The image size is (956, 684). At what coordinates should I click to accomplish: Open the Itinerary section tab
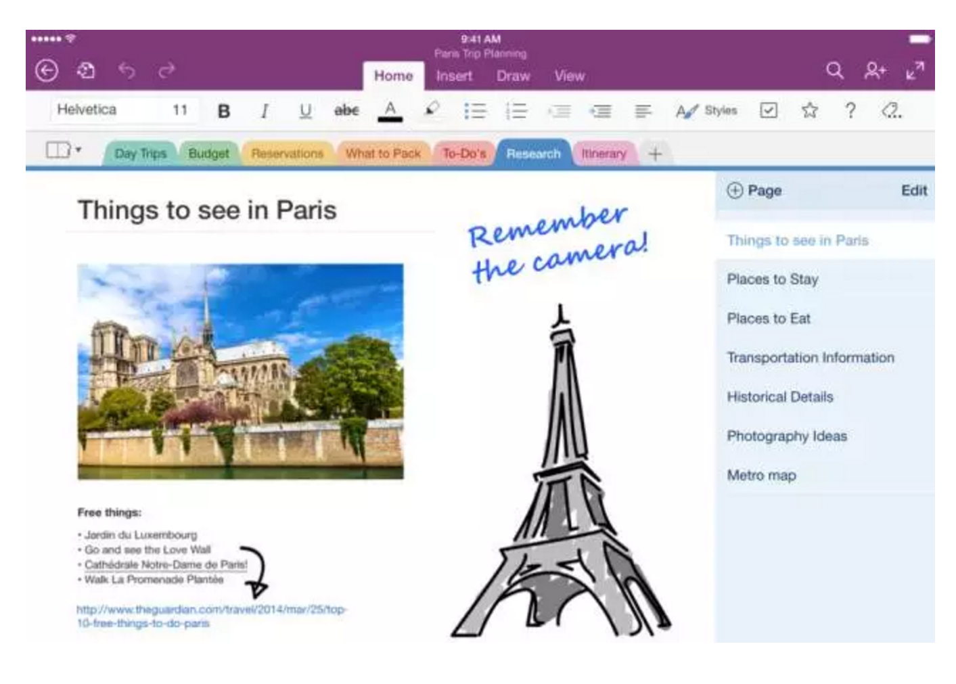tap(604, 154)
